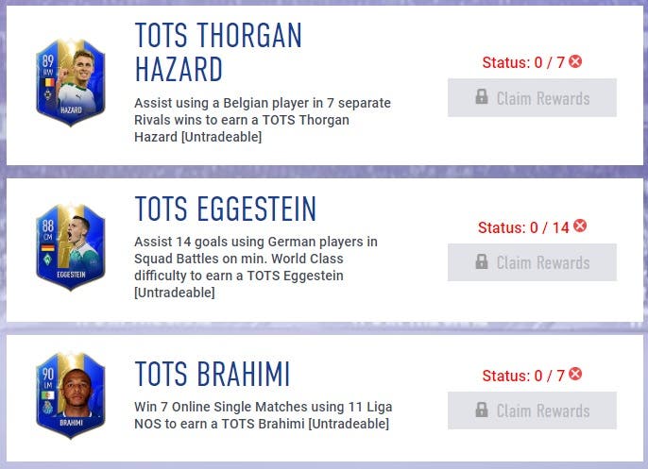The width and height of the screenshot is (648, 469).
Task: Click the red X icon in Thorgan Hazard status
Action: point(575,61)
